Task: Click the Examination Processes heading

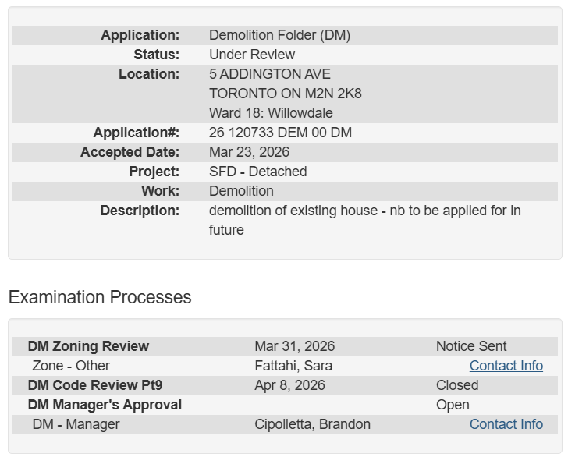Action: pos(100,297)
